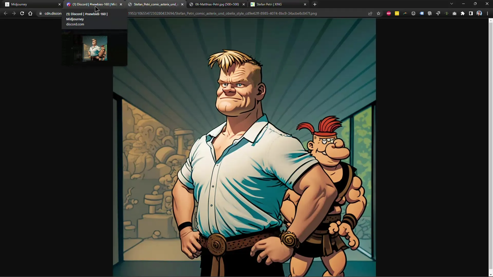This screenshot has height=277, width=493.
Task: Open the blue tag extension icon
Action: (422, 13)
